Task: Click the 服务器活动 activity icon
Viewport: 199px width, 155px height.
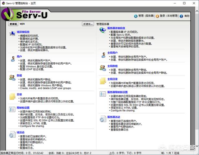Action: (x=103, y=119)
